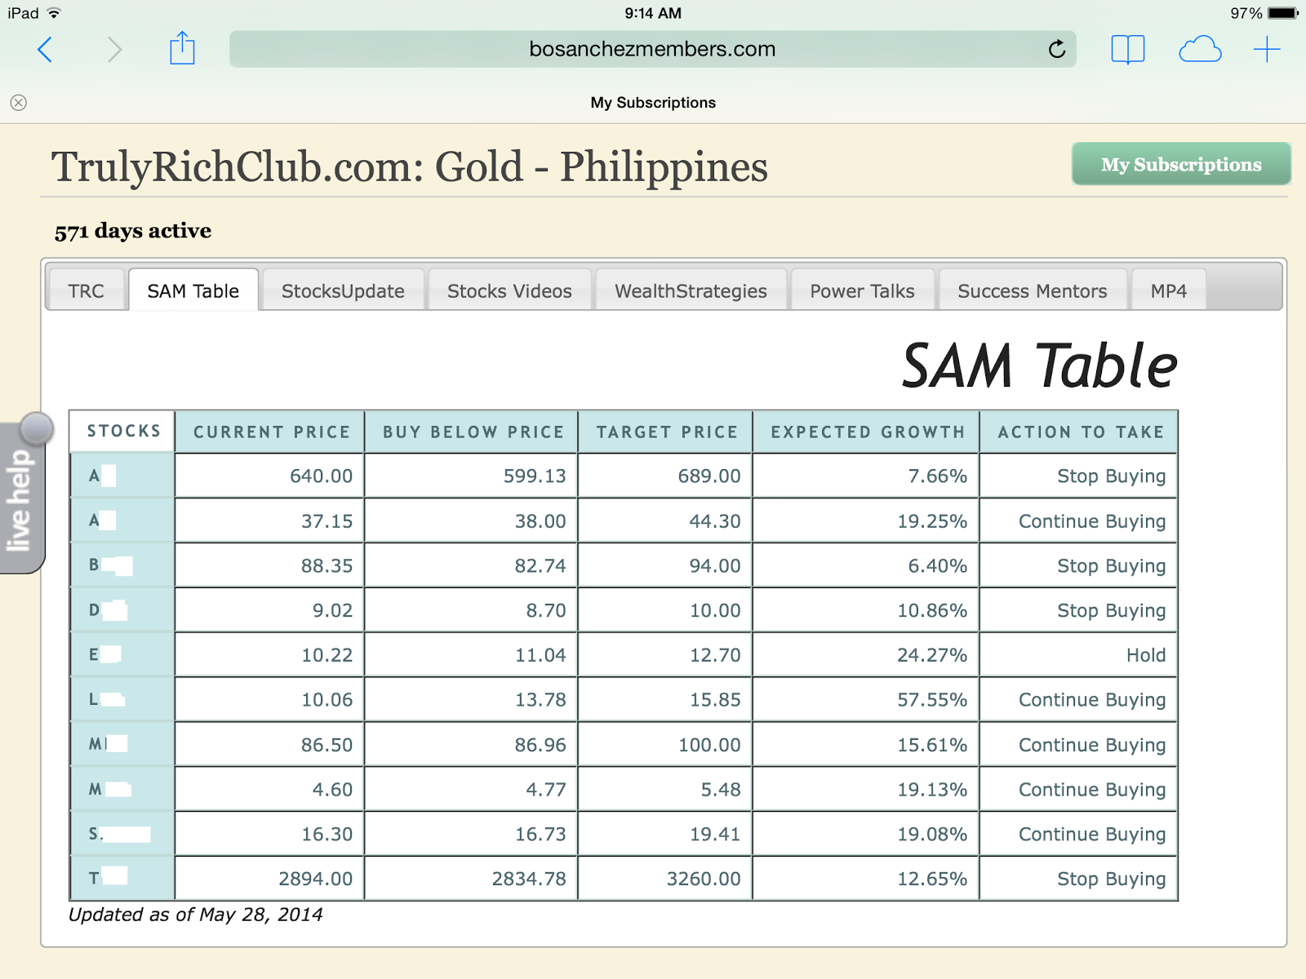The width and height of the screenshot is (1306, 979).
Task: Select expected growth 19.25% cell
Action: [x=867, y=521]
